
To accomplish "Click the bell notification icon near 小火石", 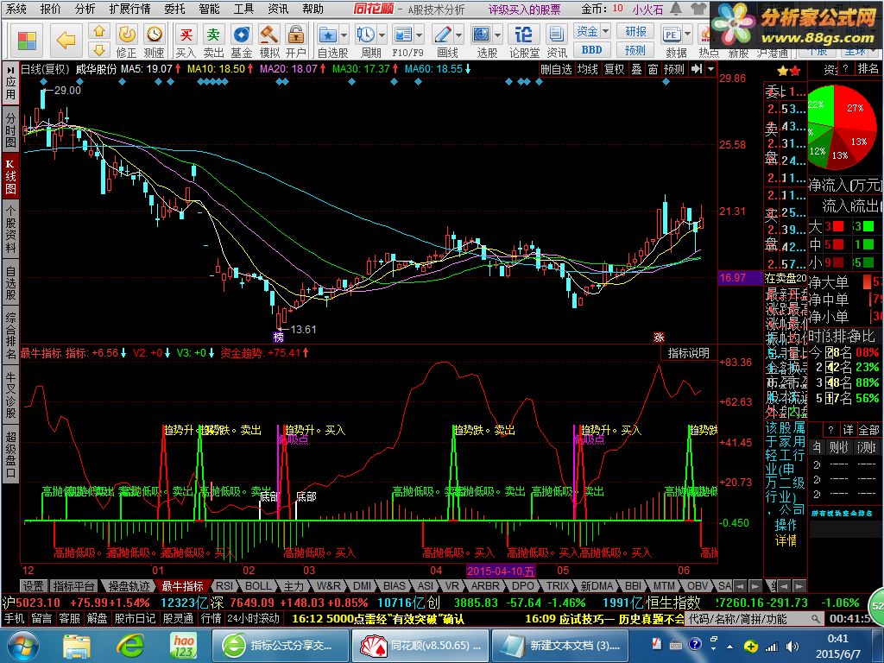I will click(675, 9).
